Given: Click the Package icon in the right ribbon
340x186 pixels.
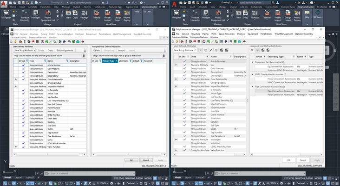Looking at the screenshot, I should click(x=255, y=14).
